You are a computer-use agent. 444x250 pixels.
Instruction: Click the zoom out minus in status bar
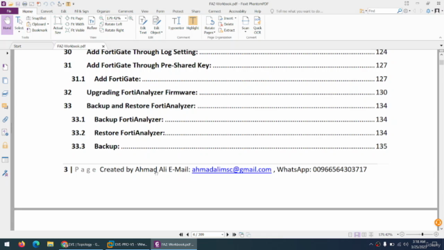pyautogui.click(x=402, y=235)
